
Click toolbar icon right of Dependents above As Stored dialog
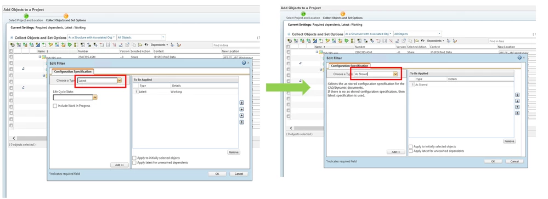tap(448, 41)
